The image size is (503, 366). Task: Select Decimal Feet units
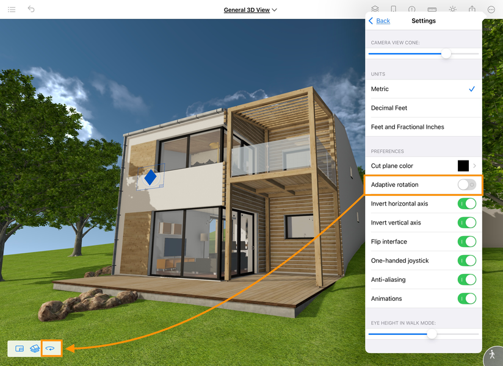coord(424,108)
